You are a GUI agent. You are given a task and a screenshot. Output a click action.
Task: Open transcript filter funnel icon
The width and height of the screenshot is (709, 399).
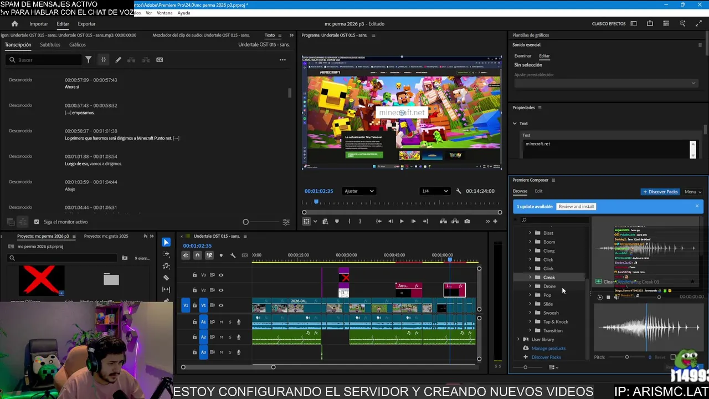click(88, 60)
